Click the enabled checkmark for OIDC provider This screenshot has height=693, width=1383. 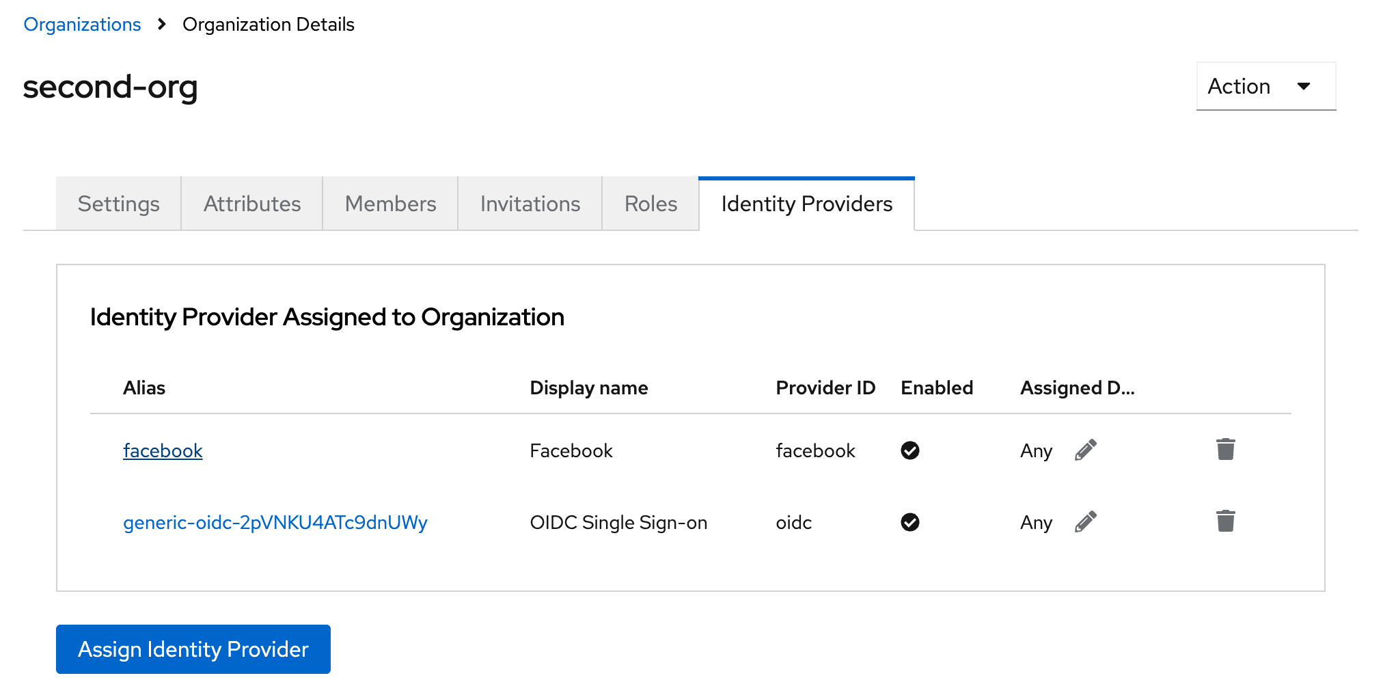coord(910,522)
